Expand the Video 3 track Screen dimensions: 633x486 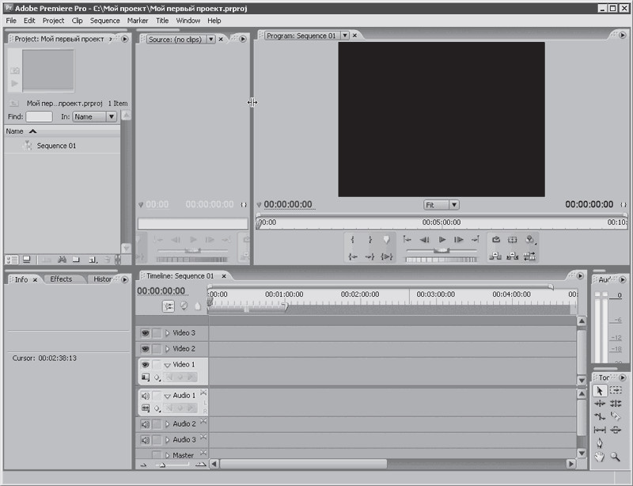(x=167, y=333)
